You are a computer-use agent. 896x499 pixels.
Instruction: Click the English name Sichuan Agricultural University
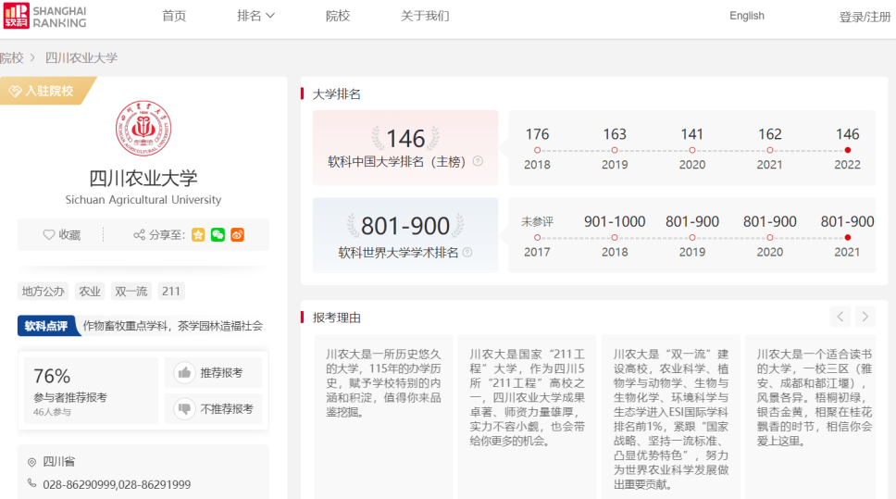coord(143,200)
